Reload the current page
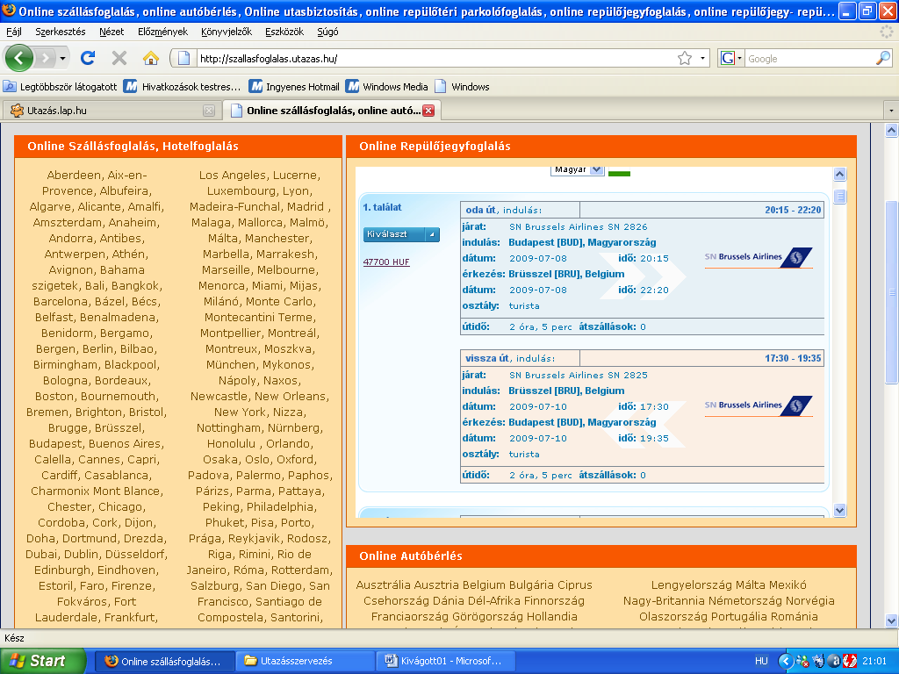This screenshot has width=899, height=674. (88, 58)
